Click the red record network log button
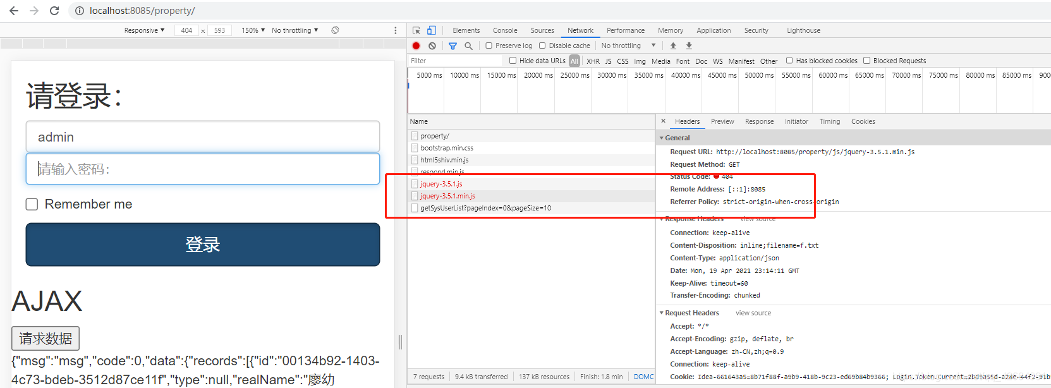The width and height of the screenshot is (1051, 388). [x=416, y=45]
